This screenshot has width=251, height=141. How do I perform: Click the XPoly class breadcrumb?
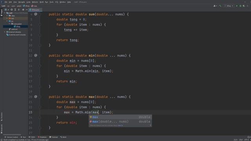(26, 6)
